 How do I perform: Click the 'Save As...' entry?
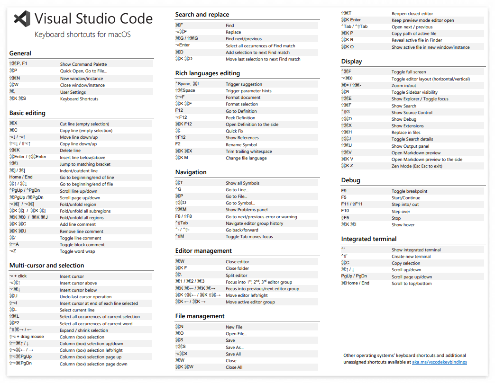(x=235, y=347)
